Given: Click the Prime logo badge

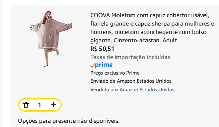Looking at the screenshot, I should [x=101, y=65].
